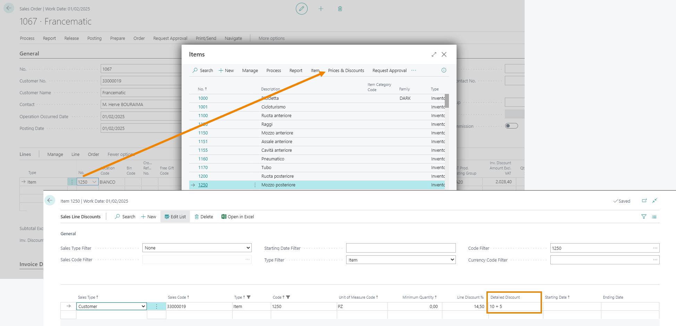The image size is (676, 326).
Task: Click the back arrow on Item 1250 page
Action: point(50,200)
